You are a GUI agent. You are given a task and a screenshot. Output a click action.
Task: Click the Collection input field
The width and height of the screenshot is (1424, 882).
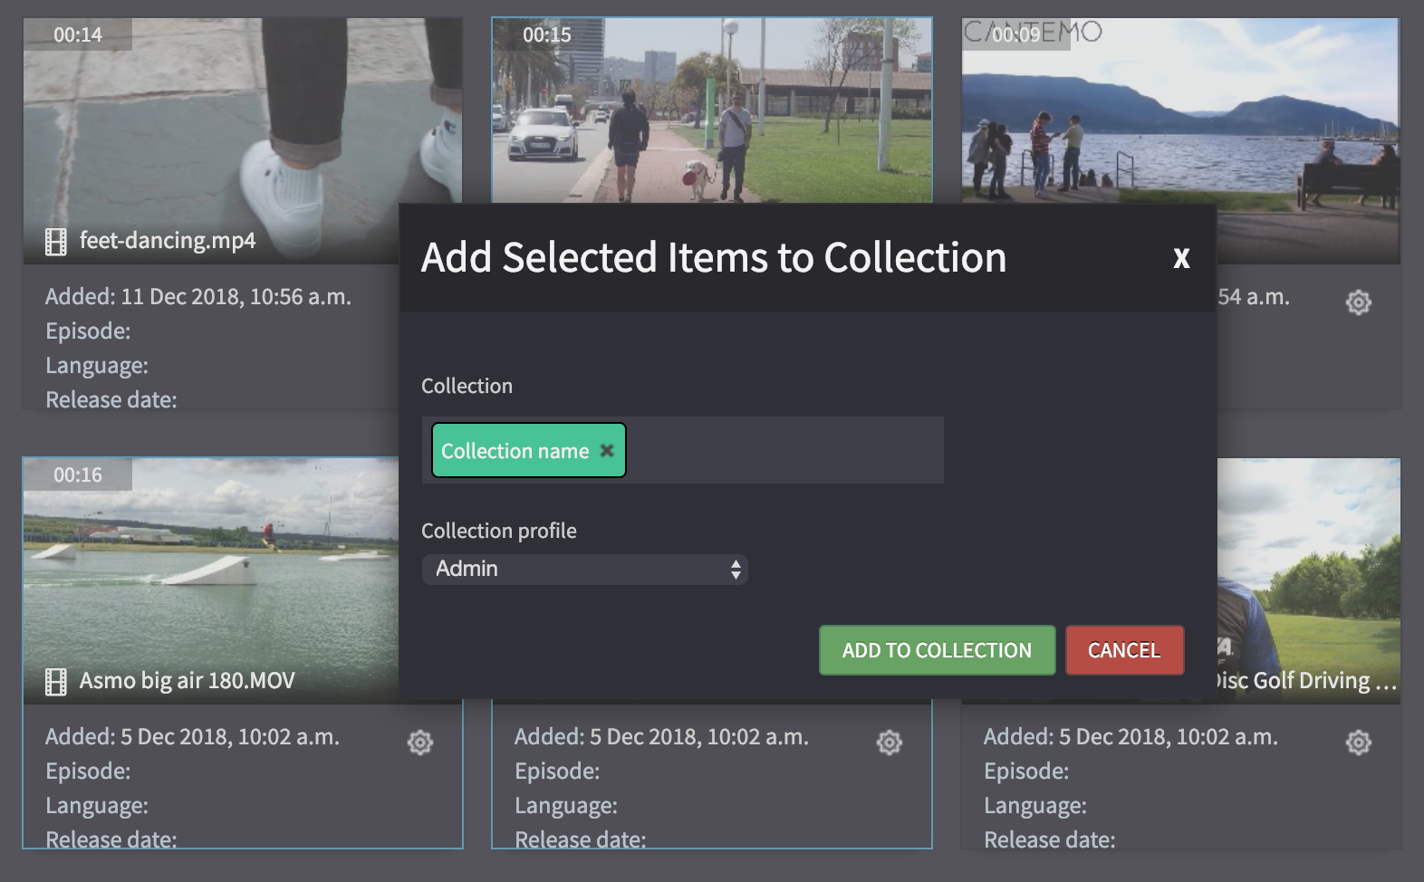pos(682,450)
